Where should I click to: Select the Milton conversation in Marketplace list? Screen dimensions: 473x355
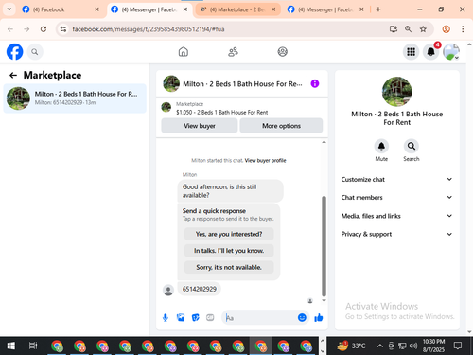pos(75,98)
